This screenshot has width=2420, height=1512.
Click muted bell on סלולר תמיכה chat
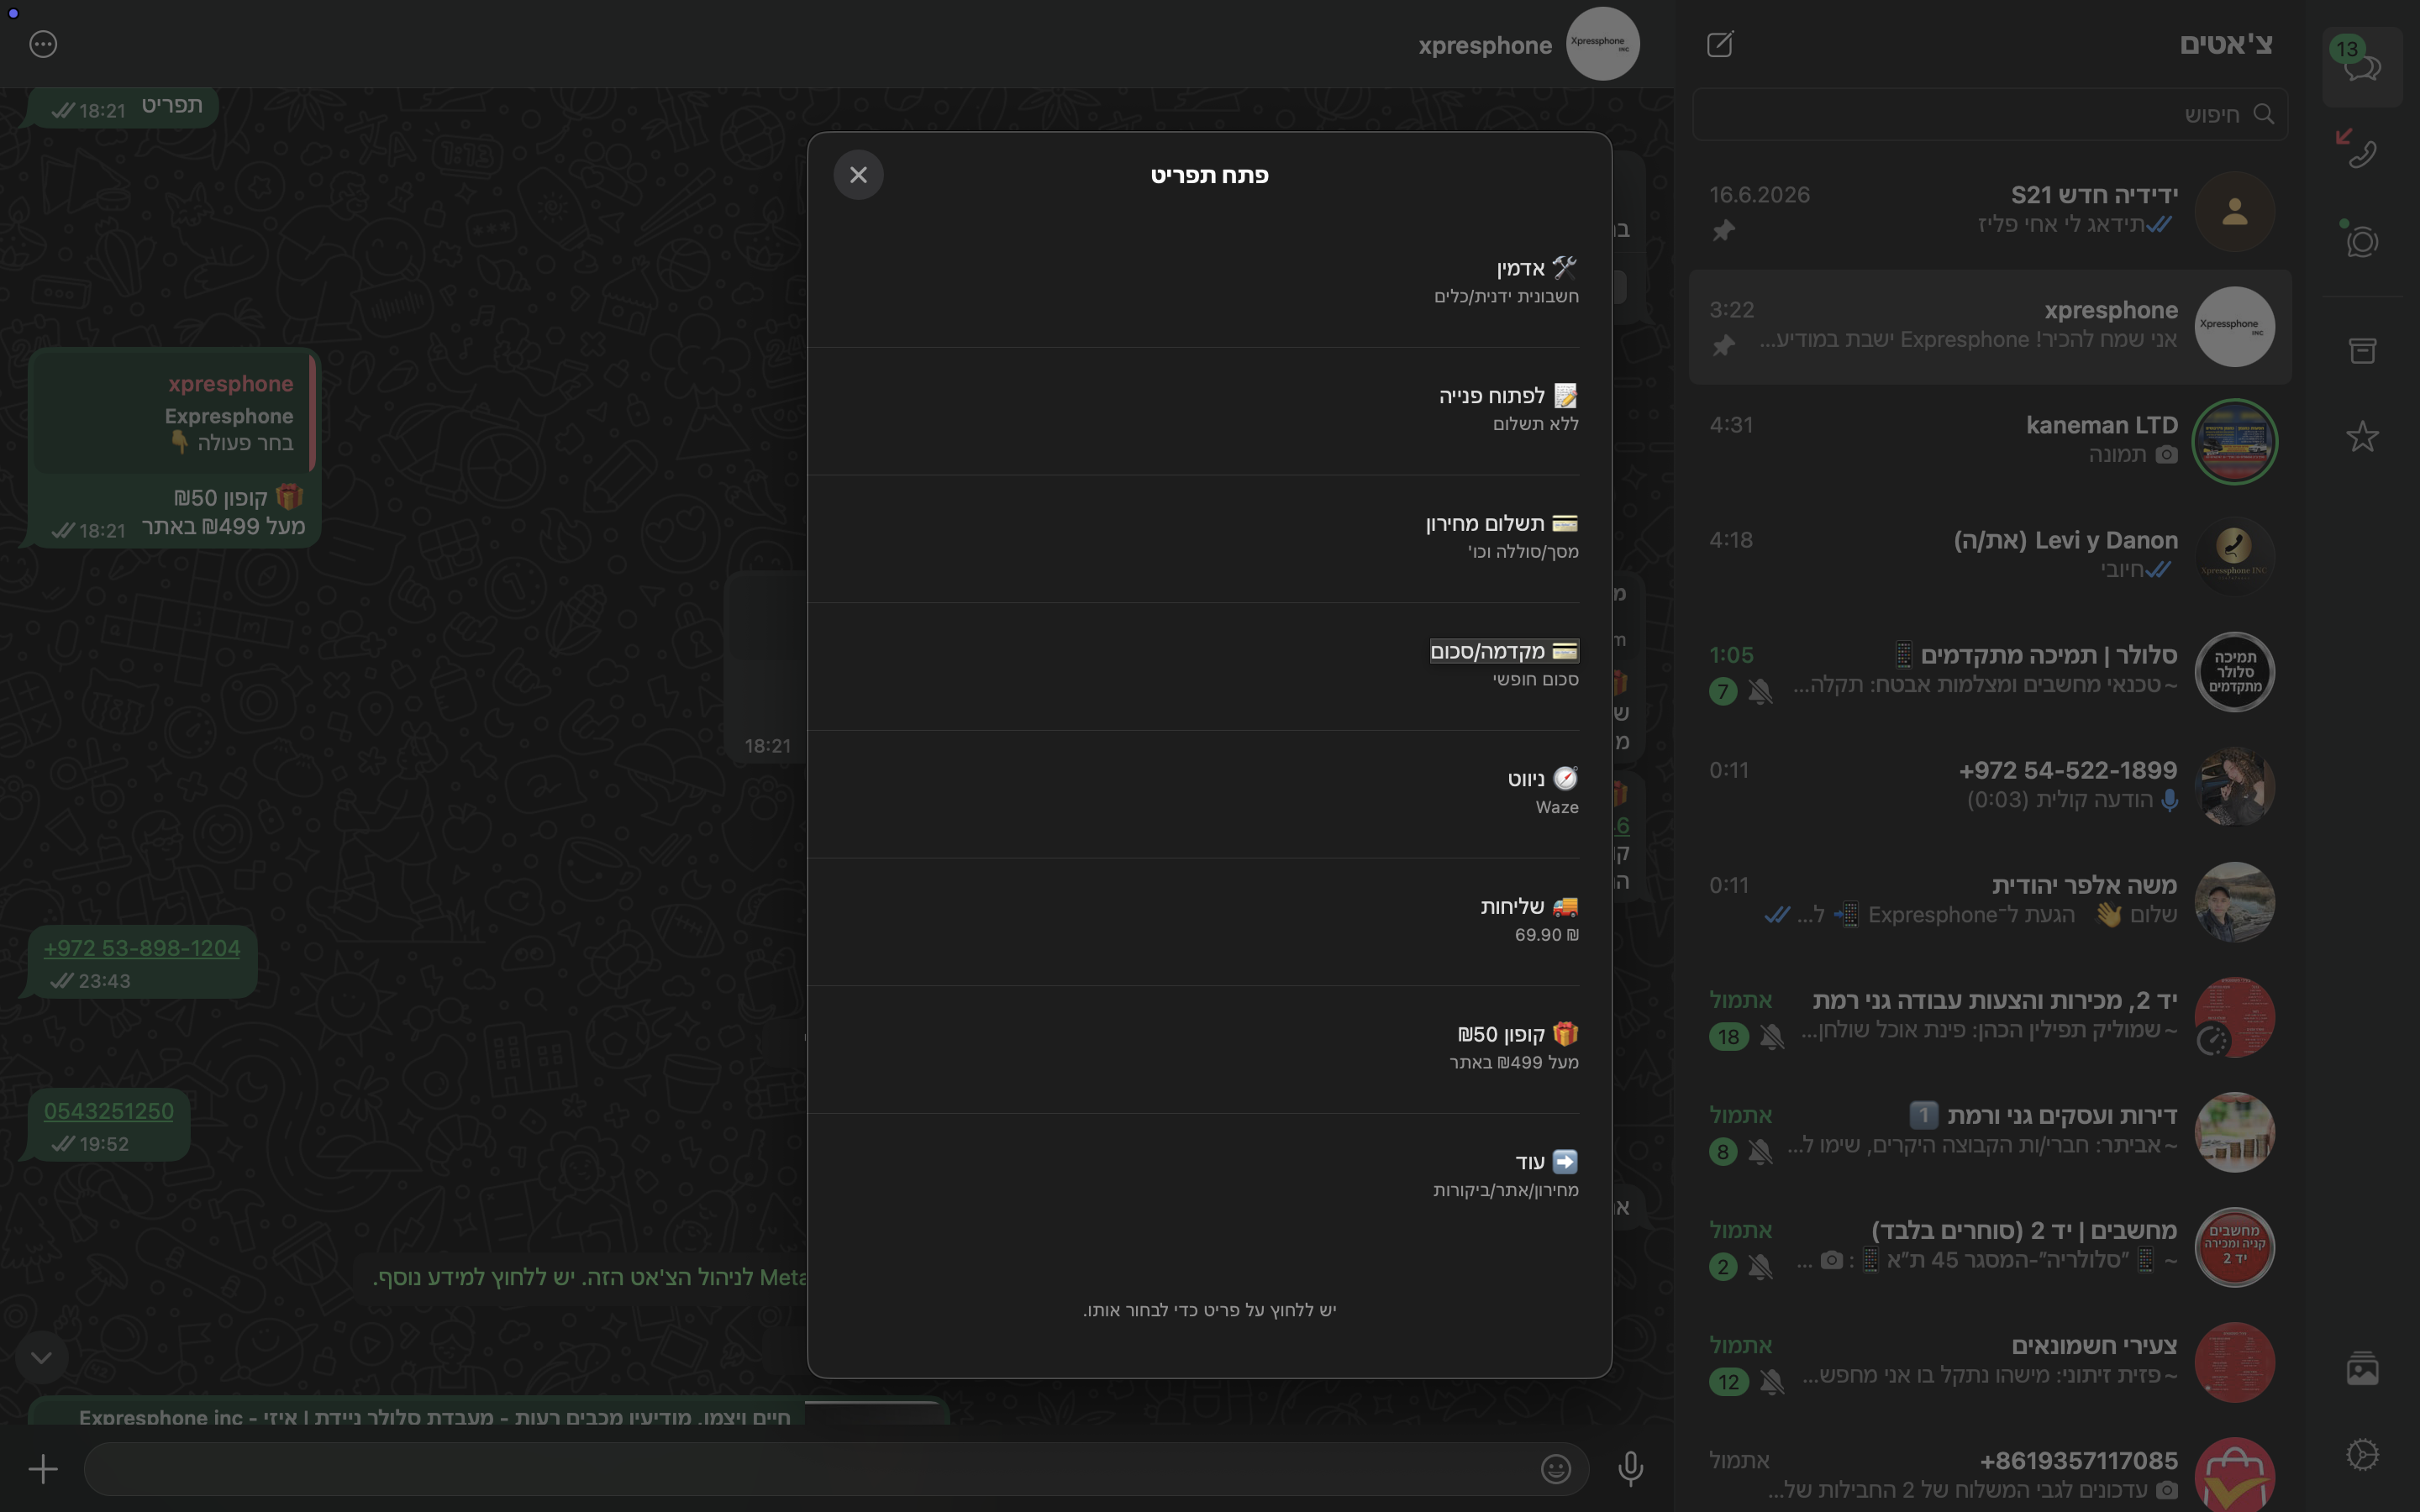[x=1760, y=691]
